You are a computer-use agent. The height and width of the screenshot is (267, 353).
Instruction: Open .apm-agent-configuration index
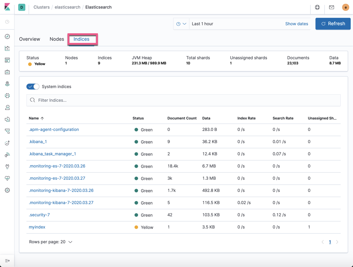54,129
